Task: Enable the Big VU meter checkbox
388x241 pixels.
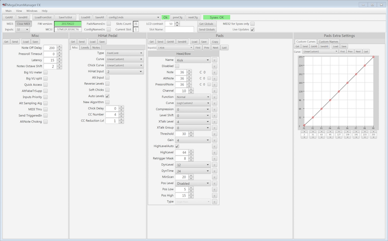Action: 46,72
